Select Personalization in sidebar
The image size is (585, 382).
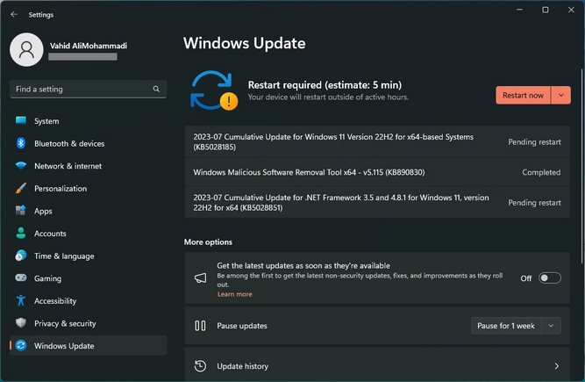[88, 188]
